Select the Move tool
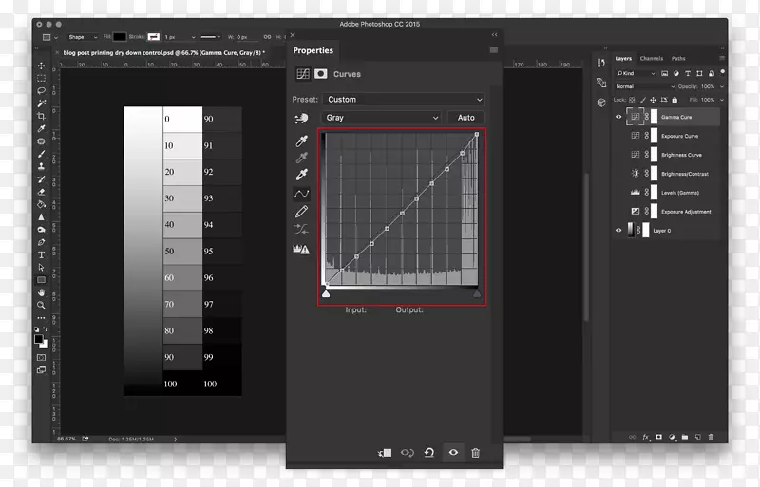 pyautogui.click(x=41, y=66)
